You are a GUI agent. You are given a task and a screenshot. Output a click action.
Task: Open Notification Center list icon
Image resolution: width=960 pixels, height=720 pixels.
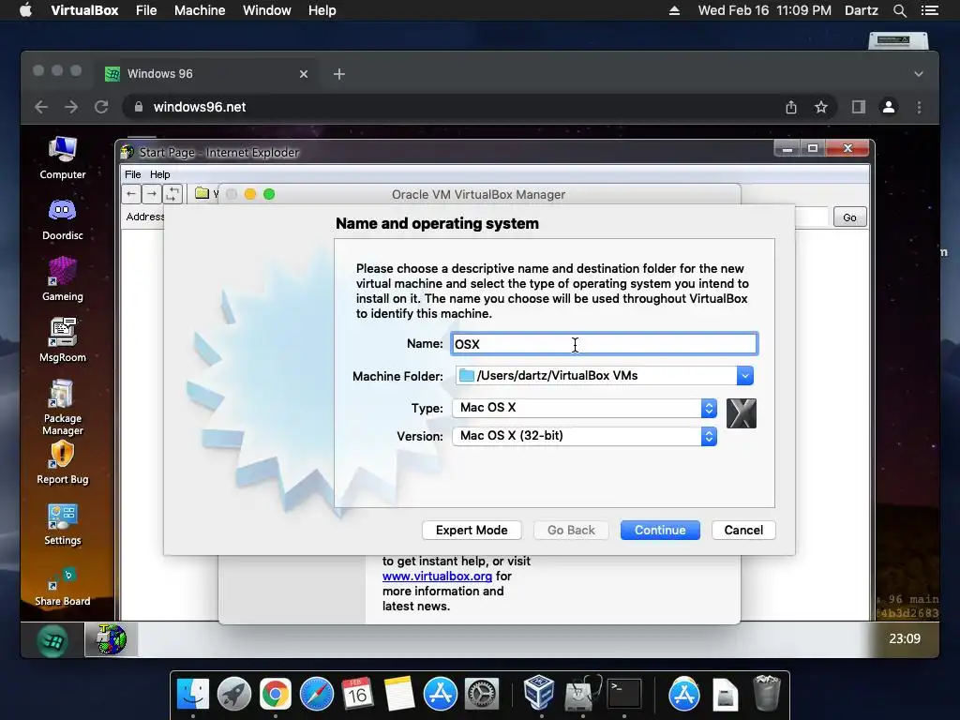(x=930, y=10)
